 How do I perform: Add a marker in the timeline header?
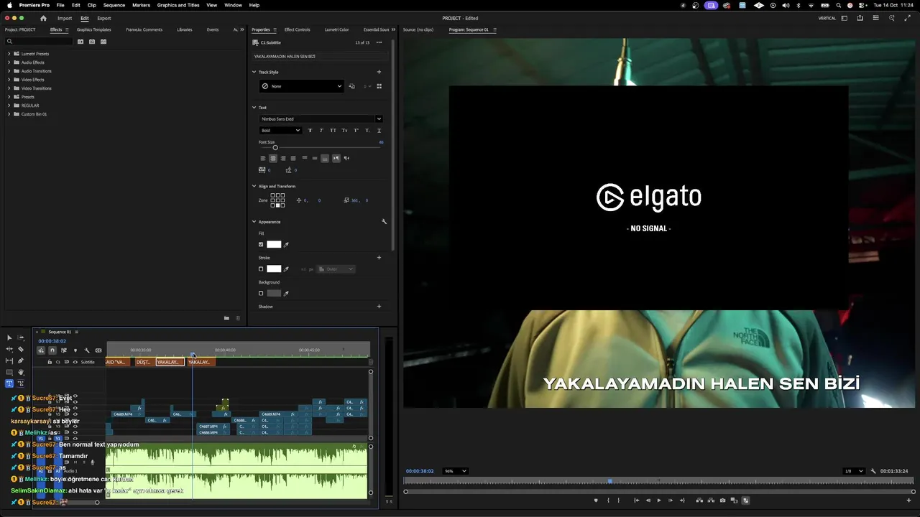click(75, 350)
